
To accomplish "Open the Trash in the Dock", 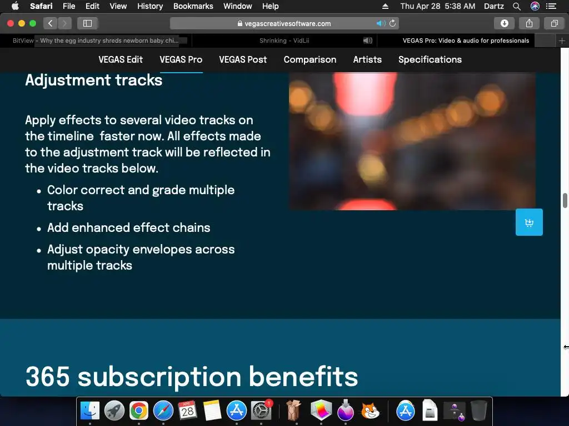I will pyautogui.click(x=478, y=411).
